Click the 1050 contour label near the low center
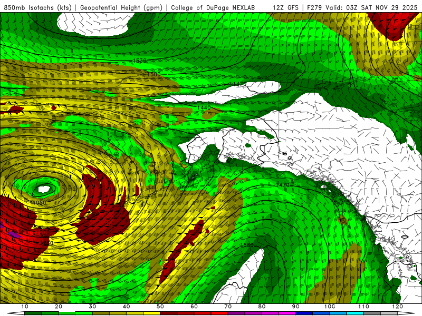Screen dimensions: 422x316 pos(40,203)
